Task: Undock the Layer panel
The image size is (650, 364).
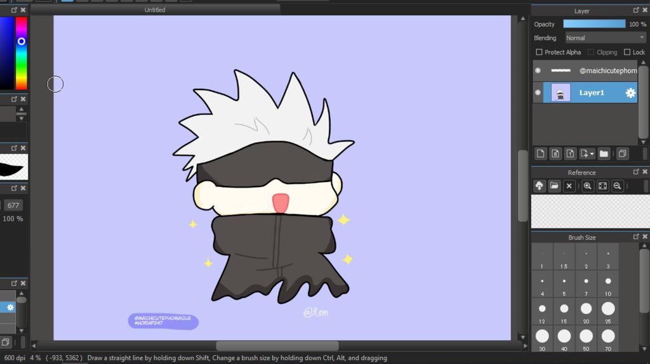Action: 636,10
